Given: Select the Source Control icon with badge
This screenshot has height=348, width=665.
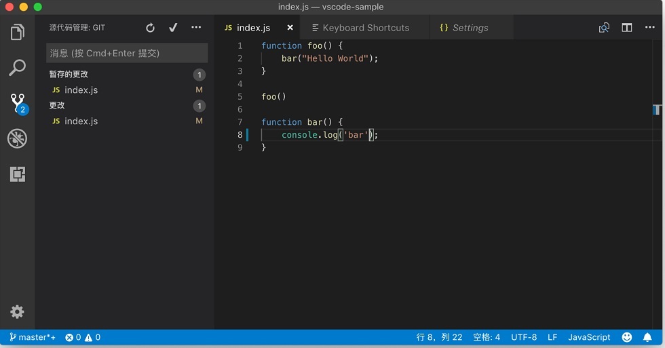Looking at the screenshot, I should pos(19,104).
